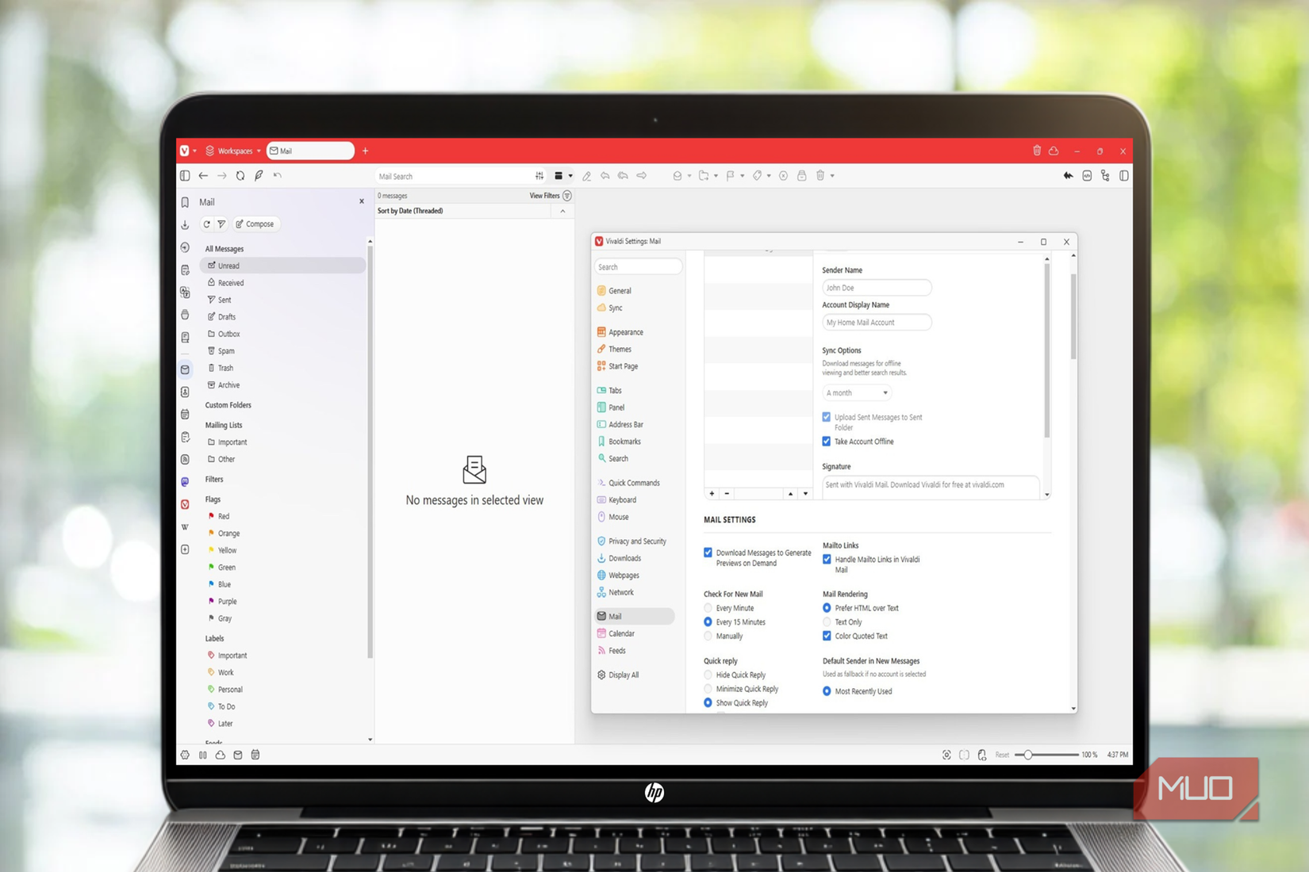Click View Filters button

(550, 196)
